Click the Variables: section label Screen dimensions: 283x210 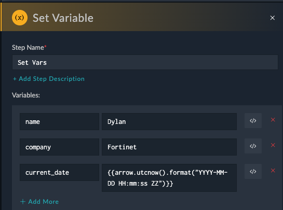[x=26, y=95]
